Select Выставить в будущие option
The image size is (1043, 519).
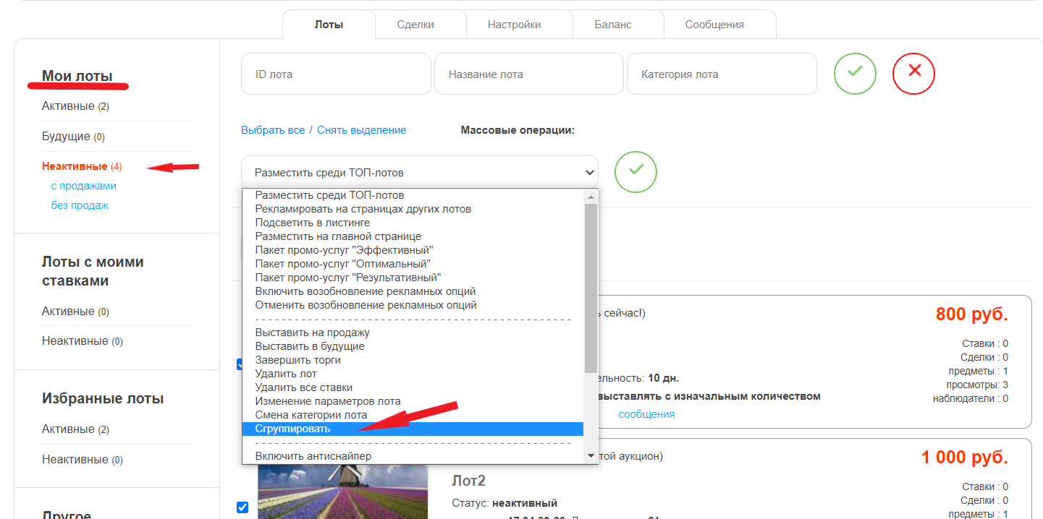[x=413, y=346]
